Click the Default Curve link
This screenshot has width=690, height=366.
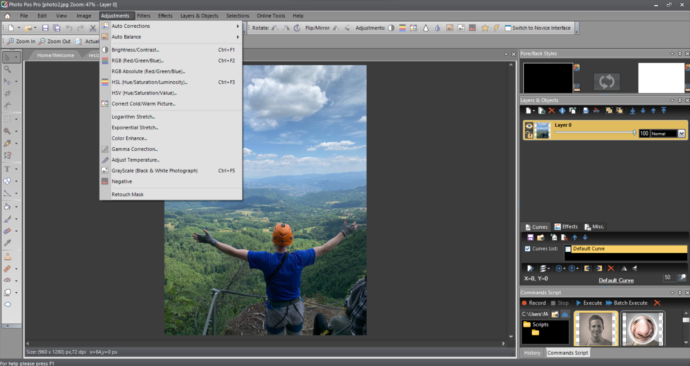(x=616, y=280)
